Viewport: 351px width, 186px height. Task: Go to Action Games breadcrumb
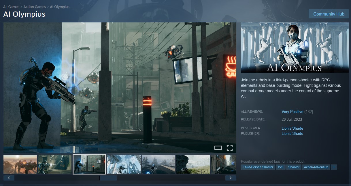pos(35,7)
